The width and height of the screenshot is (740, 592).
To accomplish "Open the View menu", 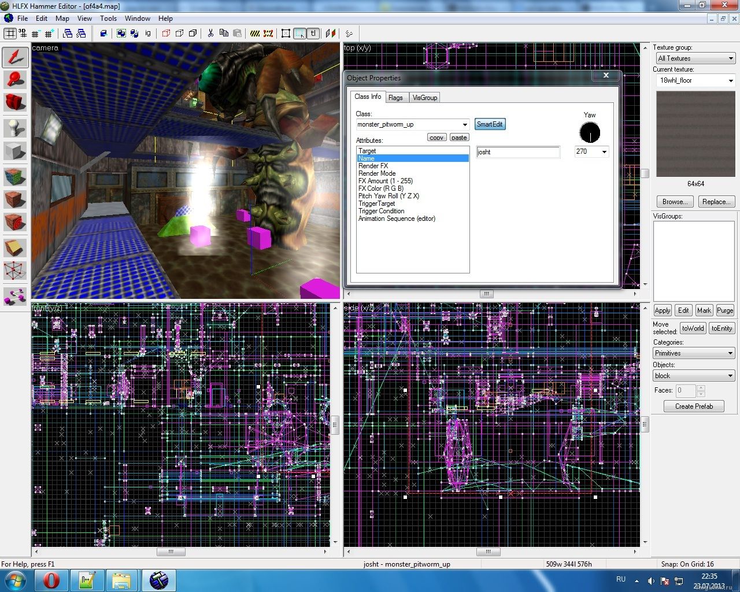I will point(84,18).
